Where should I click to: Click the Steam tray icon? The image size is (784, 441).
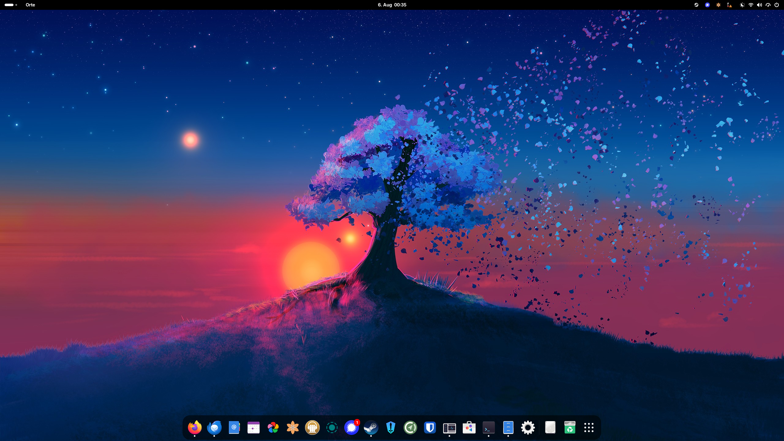(x=696, y=5)
